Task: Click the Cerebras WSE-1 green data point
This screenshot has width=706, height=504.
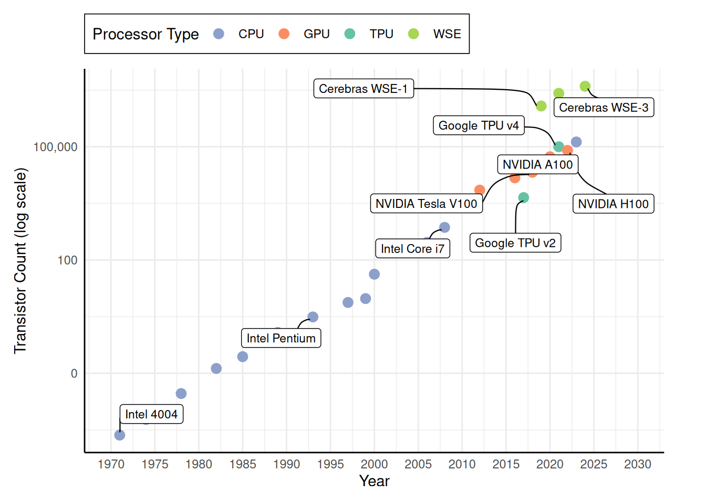Action: pos(541,106)
